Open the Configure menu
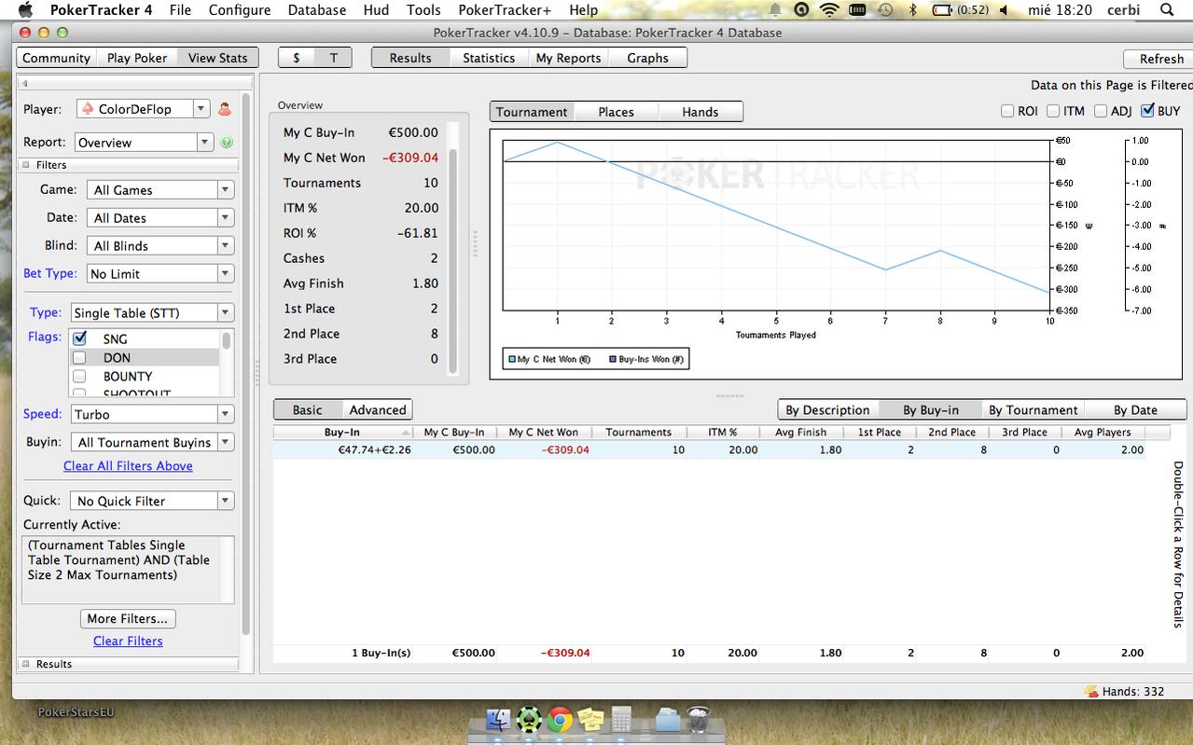Image resolution: width=1193 pixels, height=745 pixels. [240, 10]
